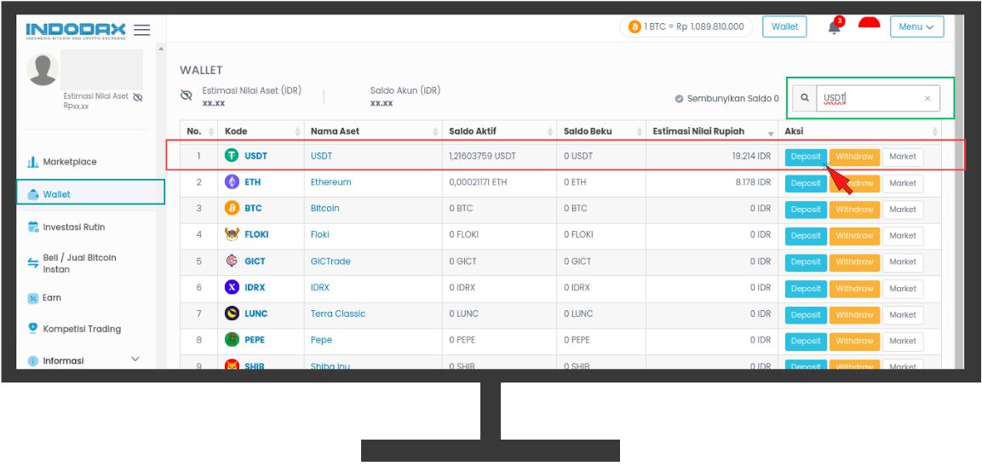Click the search input containing USDT
Screen dimensions: 982x466
[878, 98]
